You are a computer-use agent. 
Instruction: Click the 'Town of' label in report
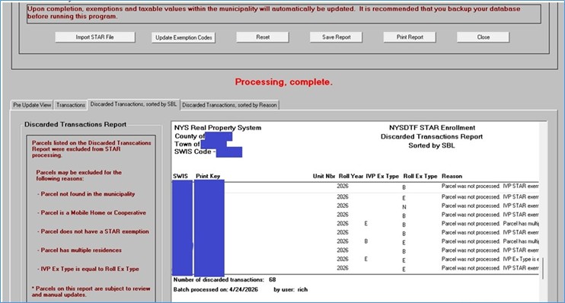click(x=187, y=144)
